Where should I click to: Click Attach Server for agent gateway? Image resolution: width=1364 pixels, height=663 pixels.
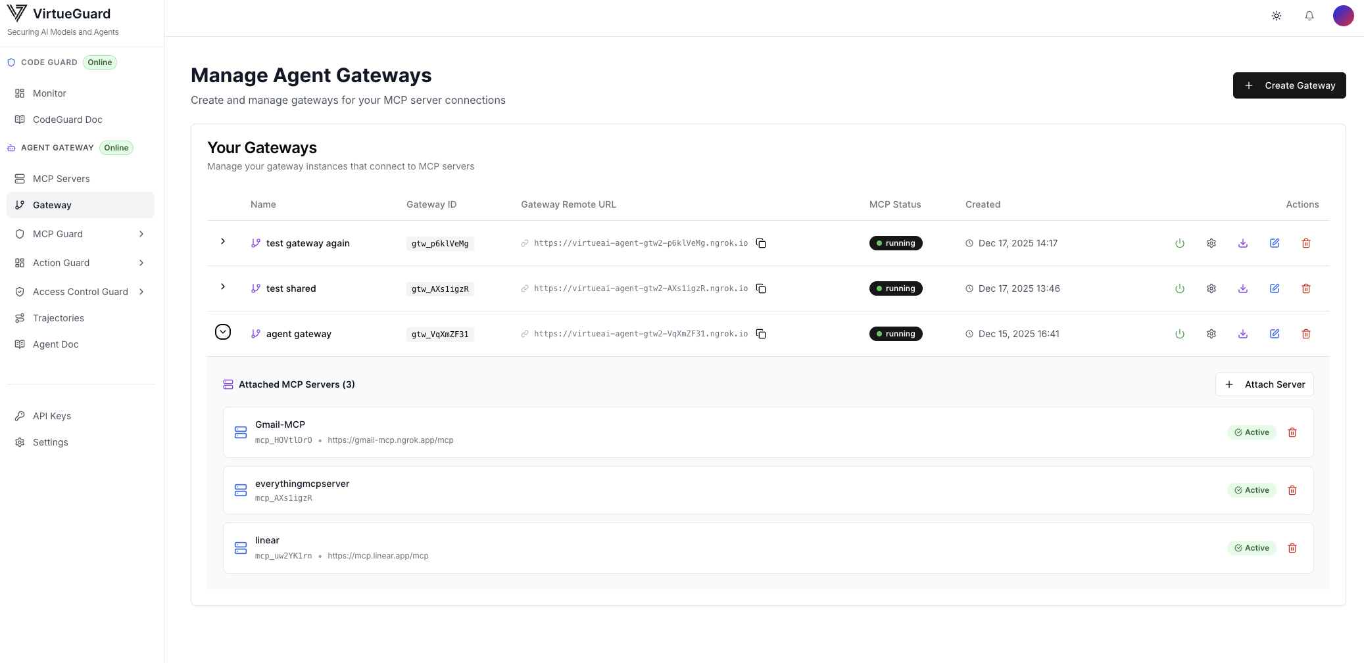1264,384
